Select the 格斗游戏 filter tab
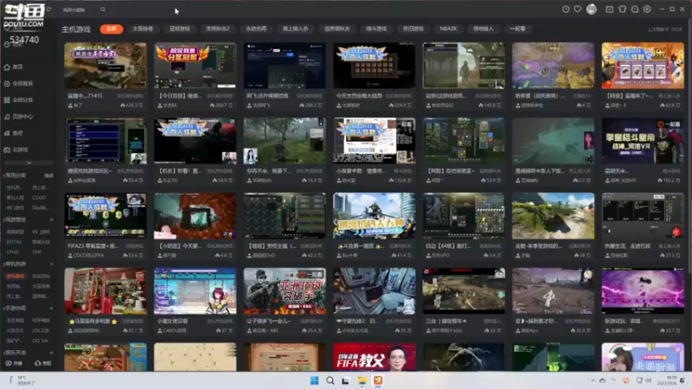 tap(376, 29)
